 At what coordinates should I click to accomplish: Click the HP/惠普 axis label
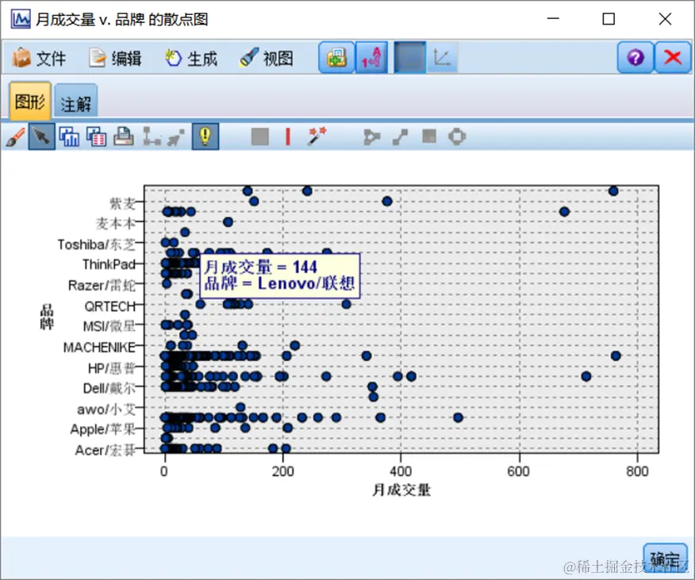(112, 368)
